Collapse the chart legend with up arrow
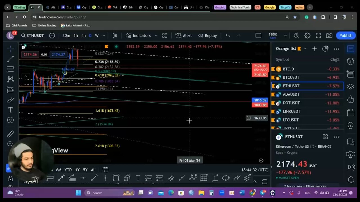The height and width of the screenshot is (202, 360). [x=26, y=76]
